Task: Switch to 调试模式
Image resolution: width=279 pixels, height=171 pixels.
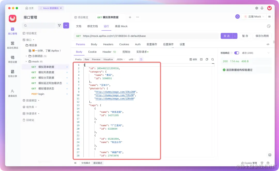Action: (x=98, y=163)
